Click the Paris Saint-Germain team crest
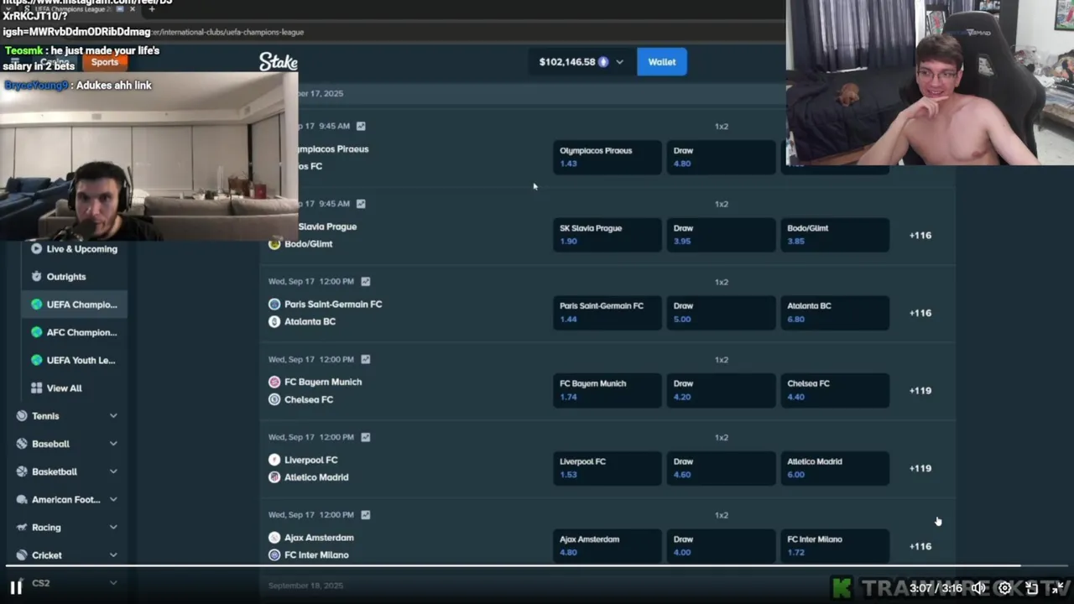Screen dimensions: 1074x604 274,305
